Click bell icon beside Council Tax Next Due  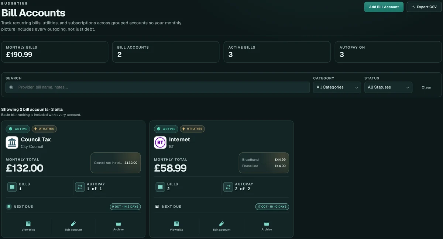[9, 207]
